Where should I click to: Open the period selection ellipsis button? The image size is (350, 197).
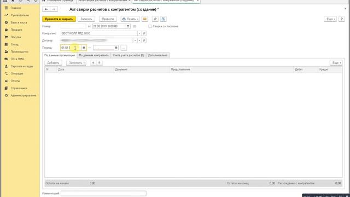tap(124, 48)
